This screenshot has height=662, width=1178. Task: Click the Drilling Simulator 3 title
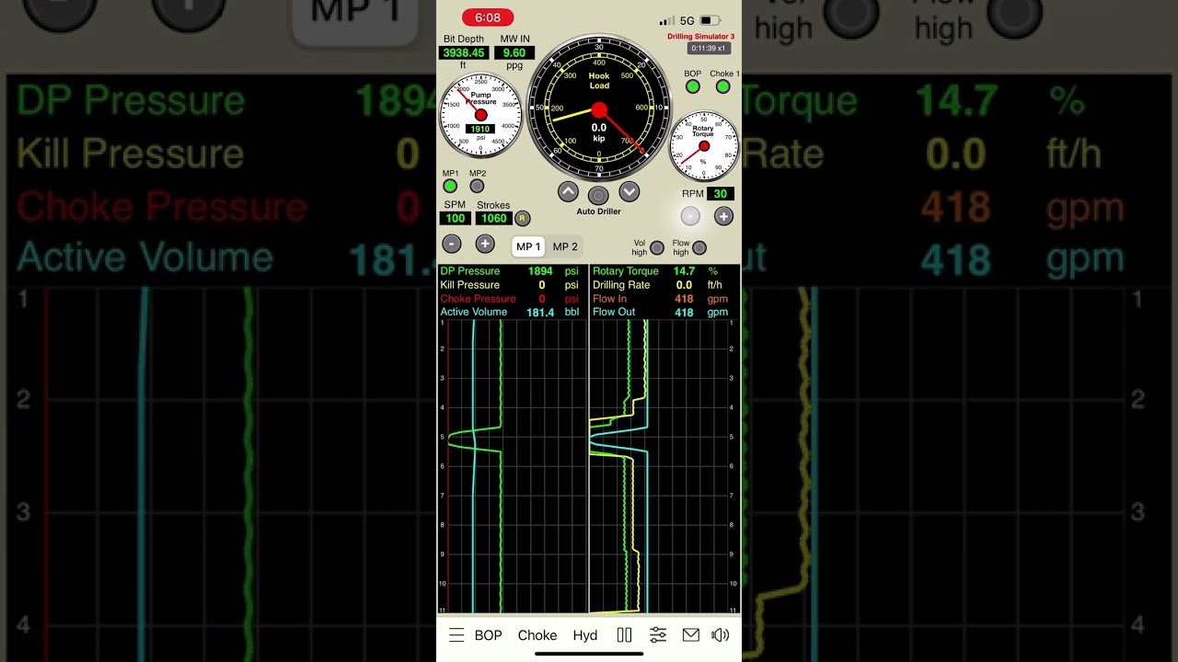point(701,37)
